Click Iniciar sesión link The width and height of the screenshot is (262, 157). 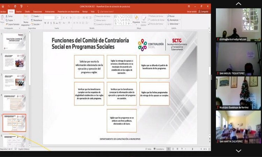coord(192,12)
